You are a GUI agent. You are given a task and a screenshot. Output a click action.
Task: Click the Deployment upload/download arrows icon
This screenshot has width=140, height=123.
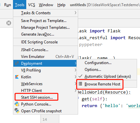click(17, 63)
